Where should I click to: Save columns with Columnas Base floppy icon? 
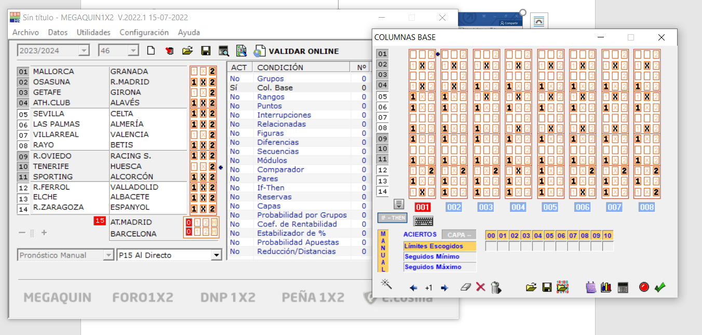(x=546, y=287)
